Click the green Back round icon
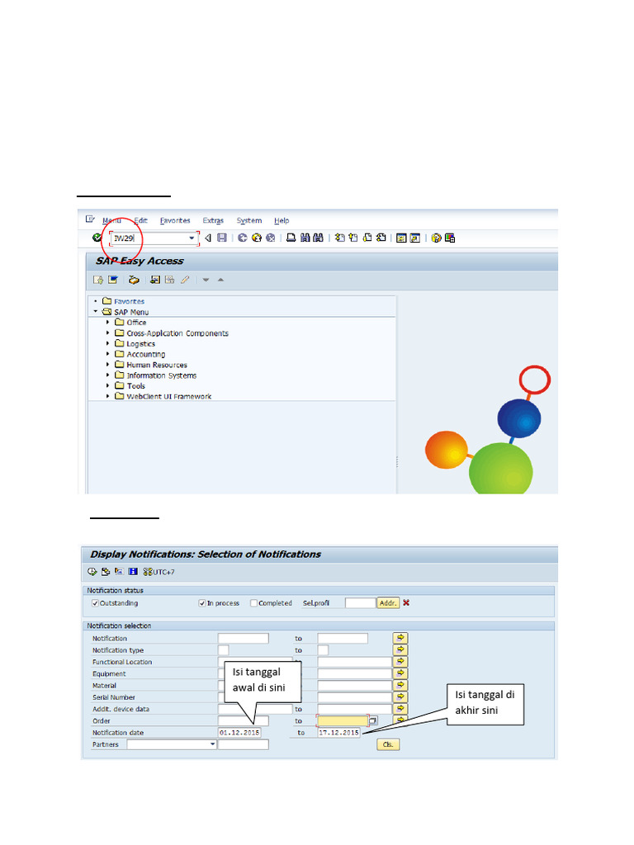The height and width of the screenshot is (845, 634). (243, 238)
